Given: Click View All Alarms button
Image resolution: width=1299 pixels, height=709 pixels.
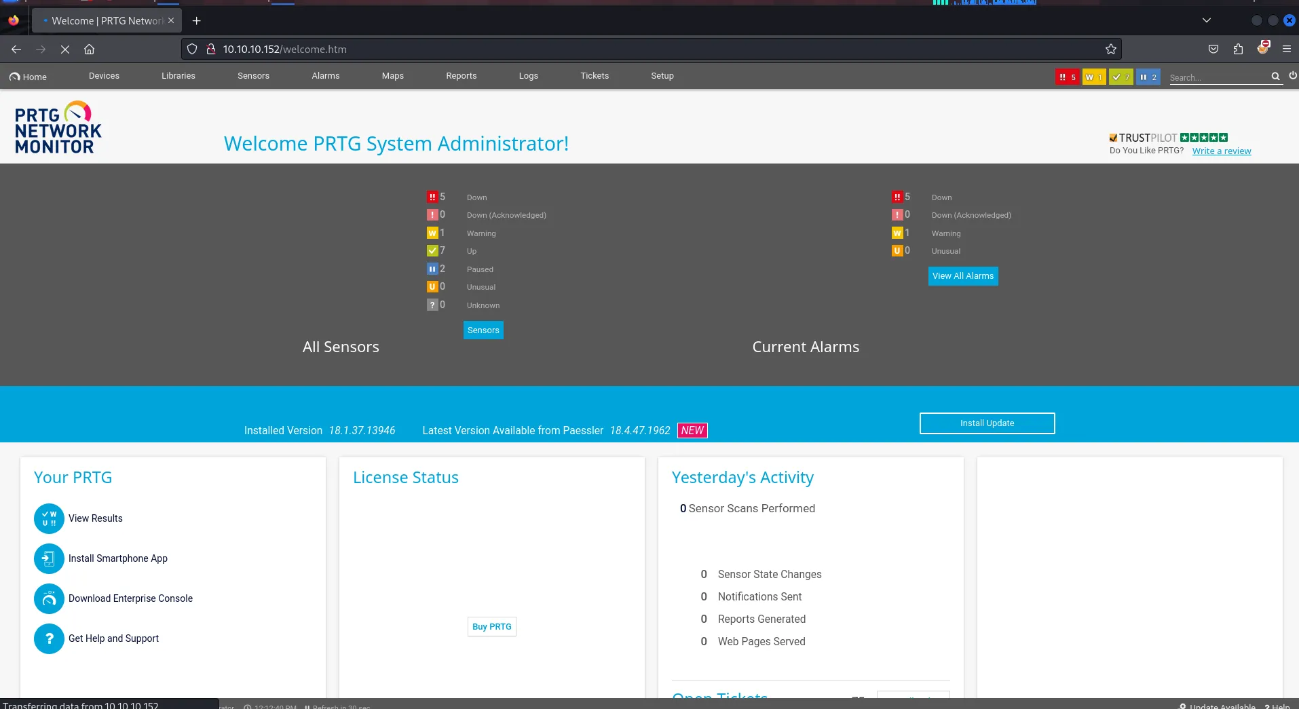Looking at the screenshot, I should pos(963,276).
